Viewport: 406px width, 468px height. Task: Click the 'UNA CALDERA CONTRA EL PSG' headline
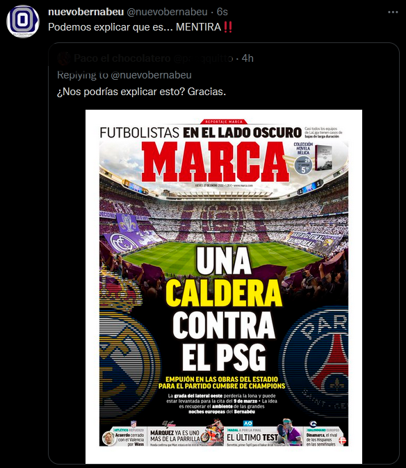[x=224, y=309]
